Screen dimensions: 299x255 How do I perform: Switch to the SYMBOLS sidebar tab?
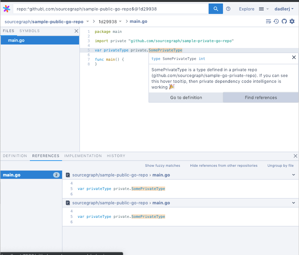click(29, 31)
